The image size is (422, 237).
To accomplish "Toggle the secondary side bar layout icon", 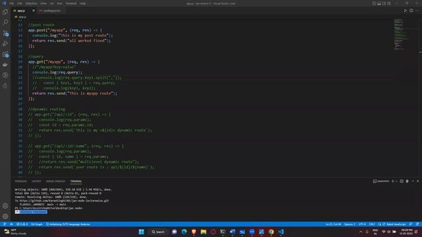I will tap(384, 3).
